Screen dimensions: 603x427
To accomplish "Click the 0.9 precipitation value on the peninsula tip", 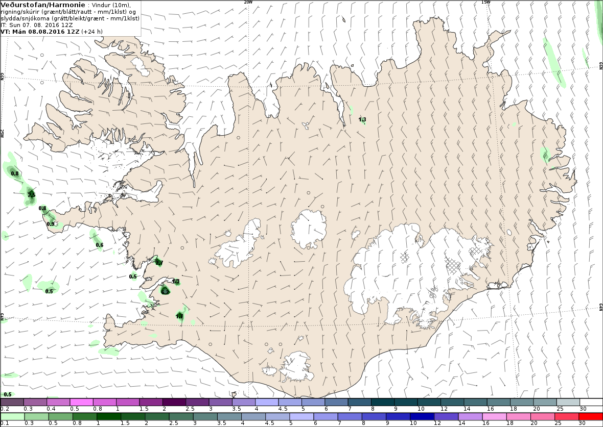I will (51, 224).
